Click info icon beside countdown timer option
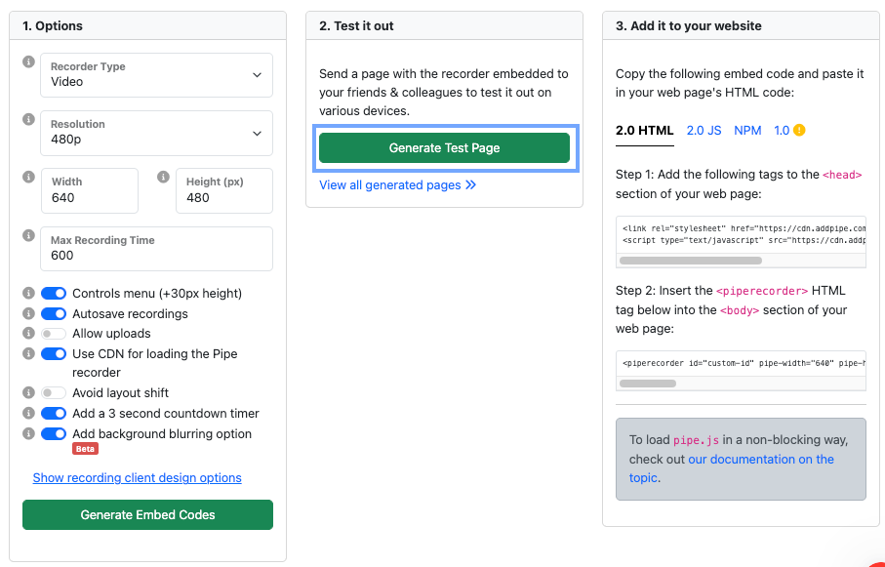The image size is (885, 567). (28, 413)
